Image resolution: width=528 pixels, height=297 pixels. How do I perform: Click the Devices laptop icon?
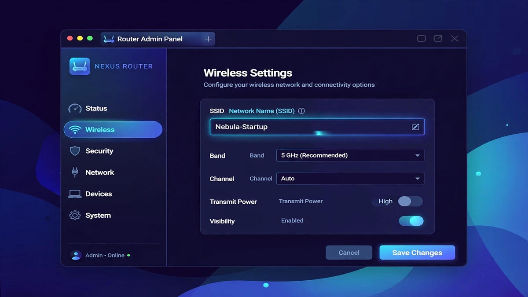coord(75,194)
